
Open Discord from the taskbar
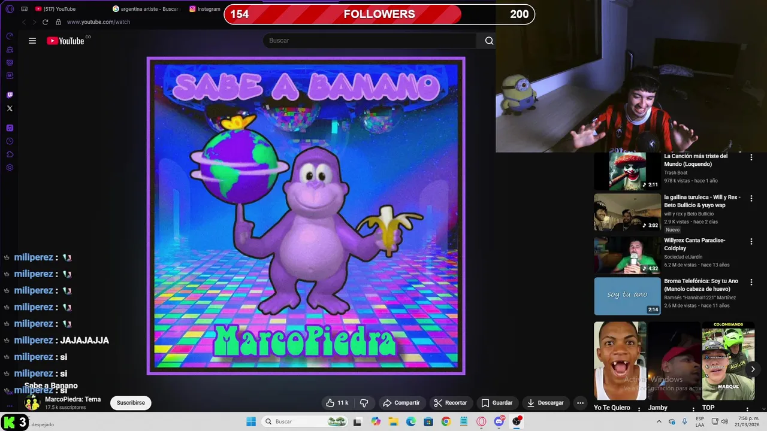(499, 421)
